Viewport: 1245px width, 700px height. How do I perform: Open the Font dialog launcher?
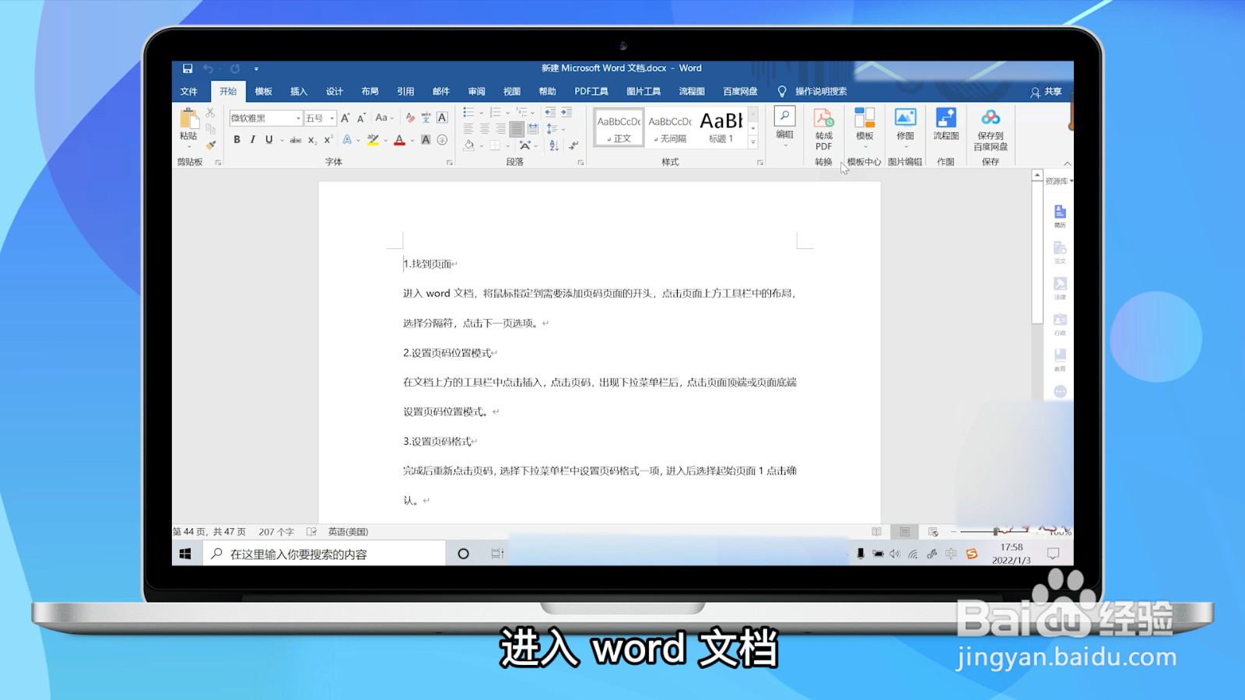(450, 163)
